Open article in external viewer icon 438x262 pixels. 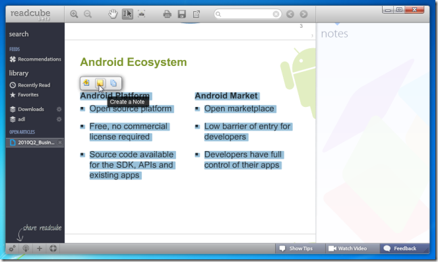tap(197, 14)
